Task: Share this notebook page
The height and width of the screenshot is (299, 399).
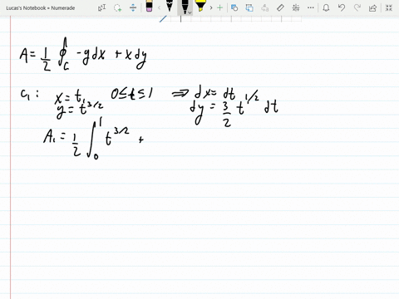Action: click(373, 7)
